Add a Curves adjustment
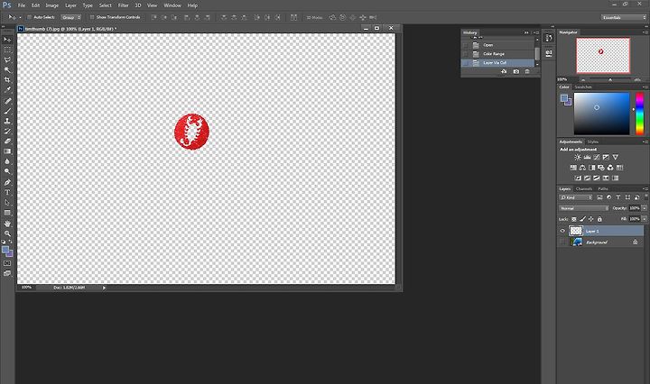The image size is (650, 384). coord(597,157)
